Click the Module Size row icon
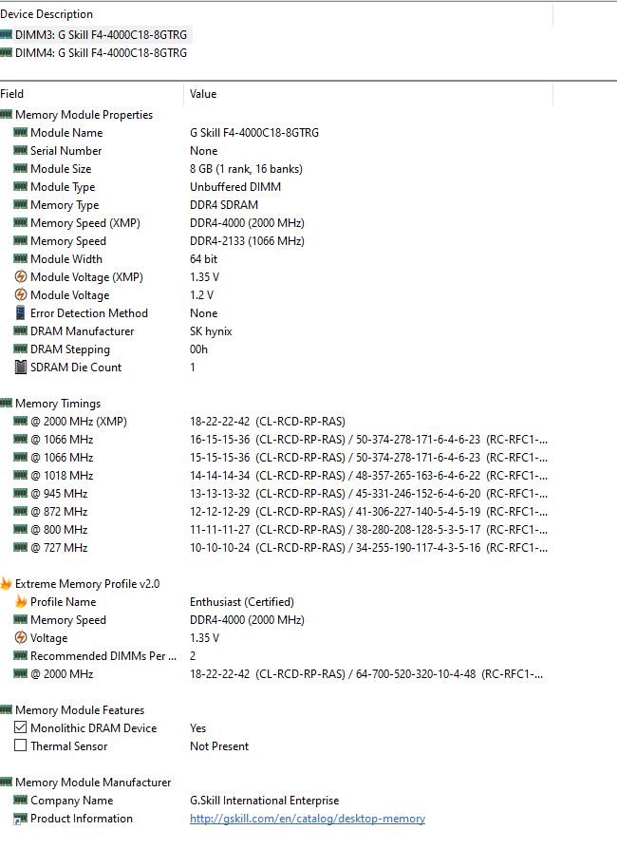 (x=21, y=168)
